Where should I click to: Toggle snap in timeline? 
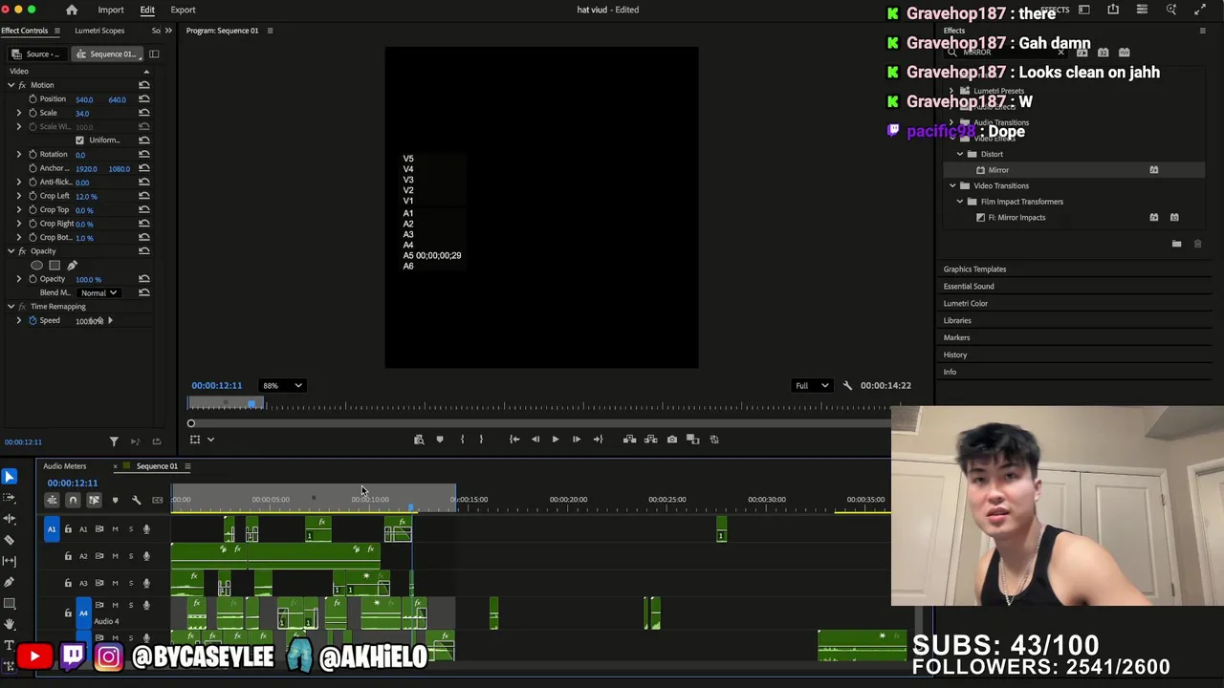pos(73,500)
